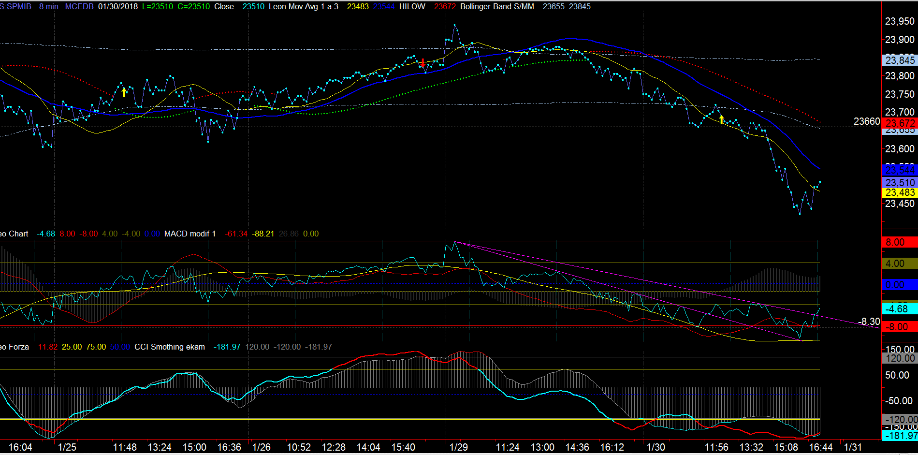Click the 23,450 price axis label

[900, 204]
